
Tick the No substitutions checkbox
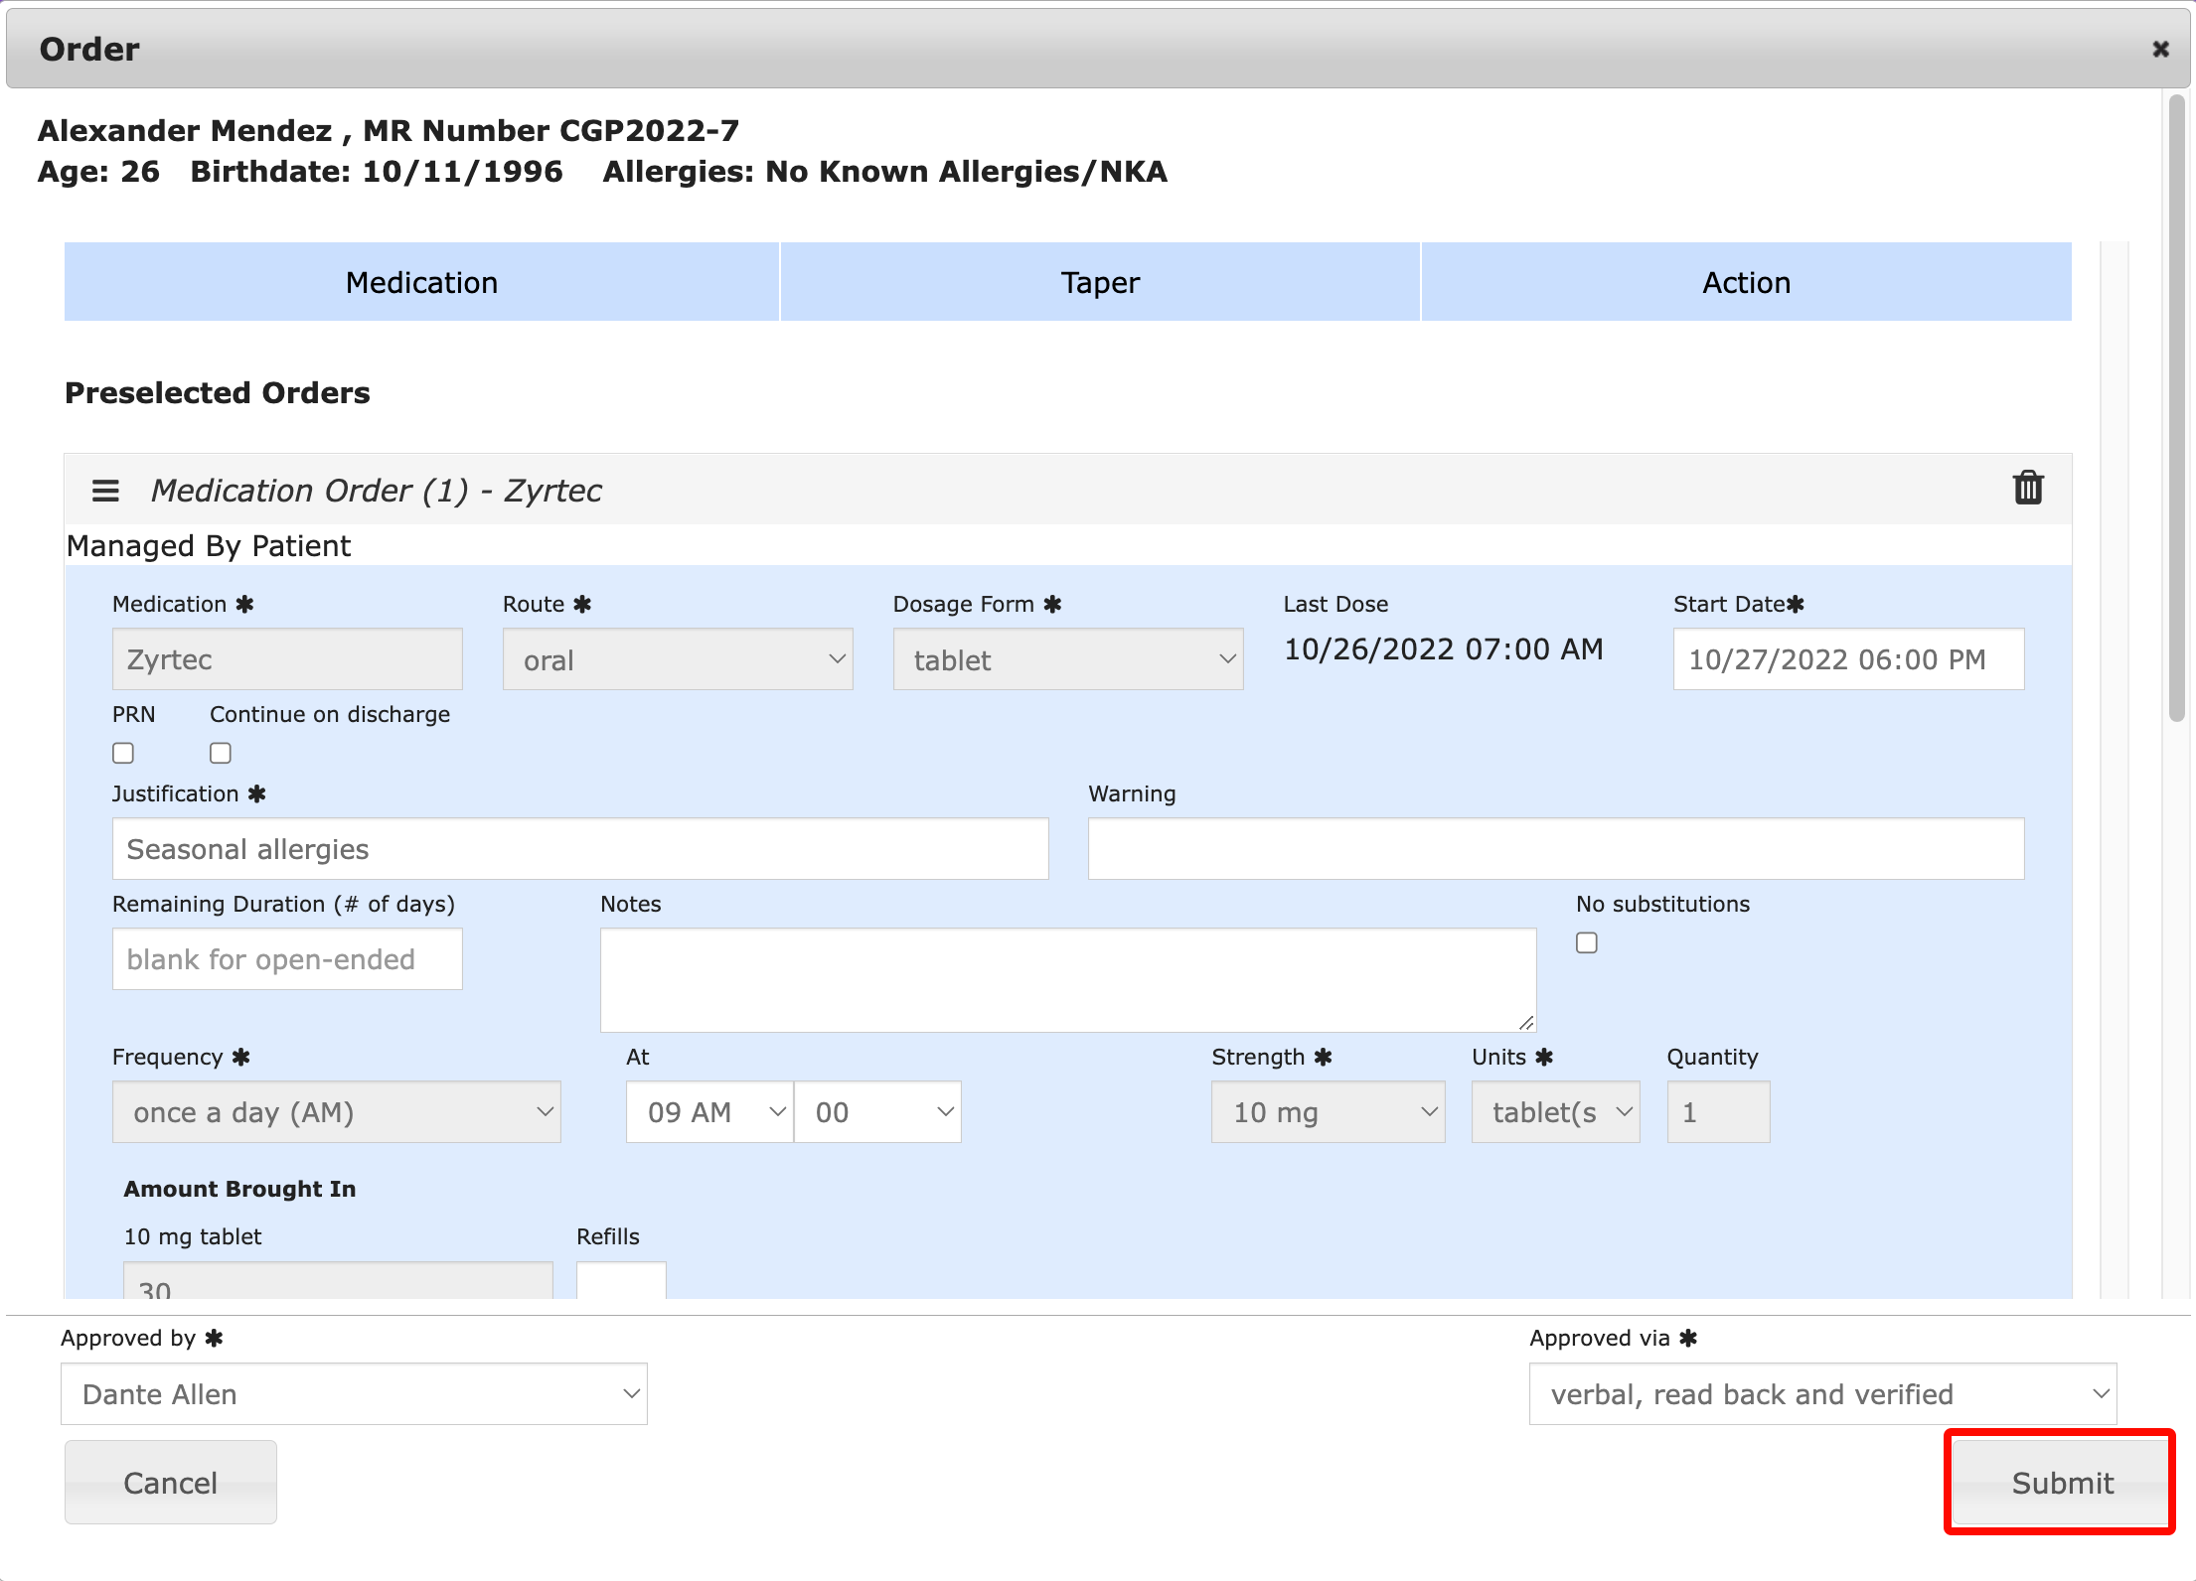pyautogui.click(x=1587, y=943)
